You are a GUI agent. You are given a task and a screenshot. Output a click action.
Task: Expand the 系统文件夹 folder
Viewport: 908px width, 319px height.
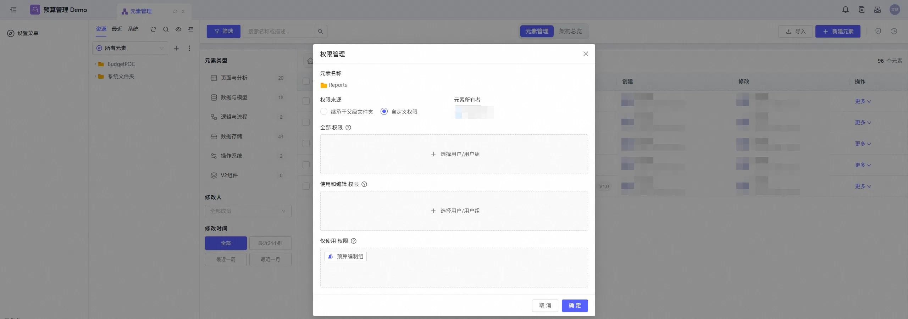tap(95, 77)
